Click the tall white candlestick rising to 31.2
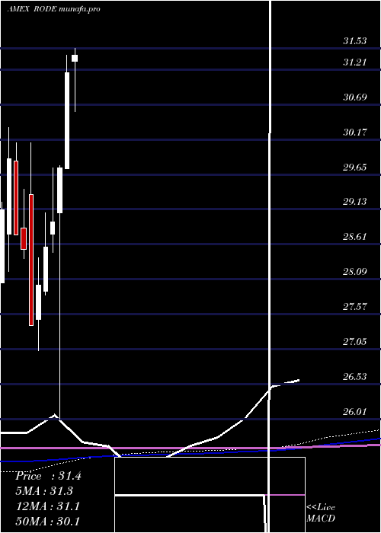381x533 pixels. [x=67, y=120]
